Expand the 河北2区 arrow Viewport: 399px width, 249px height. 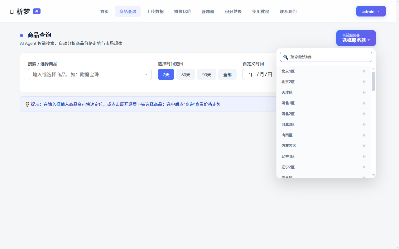(x=364, y=114)
